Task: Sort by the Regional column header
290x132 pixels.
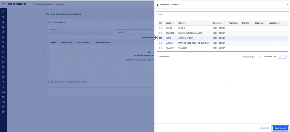Action: click(x=233, y=23)
